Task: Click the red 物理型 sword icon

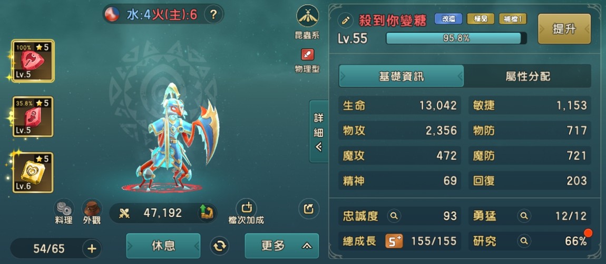Action: tap(308, 54)
